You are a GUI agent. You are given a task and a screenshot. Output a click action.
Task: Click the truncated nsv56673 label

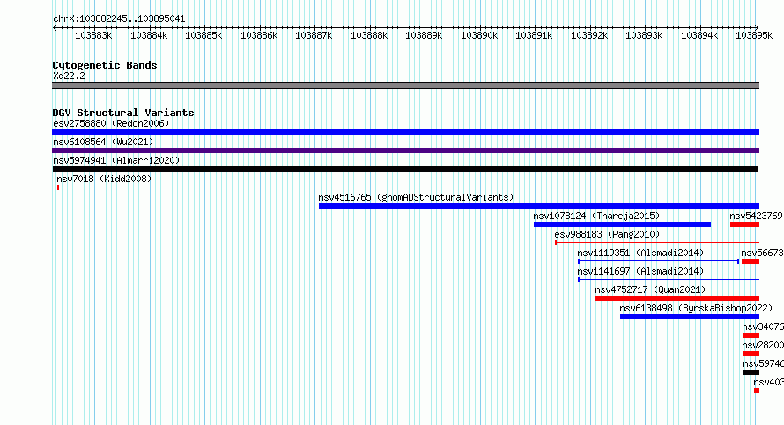pos(762,253)
